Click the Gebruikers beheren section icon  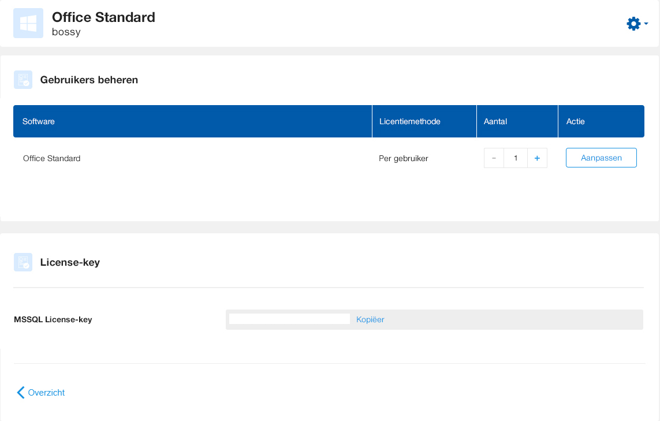point(23,80)
